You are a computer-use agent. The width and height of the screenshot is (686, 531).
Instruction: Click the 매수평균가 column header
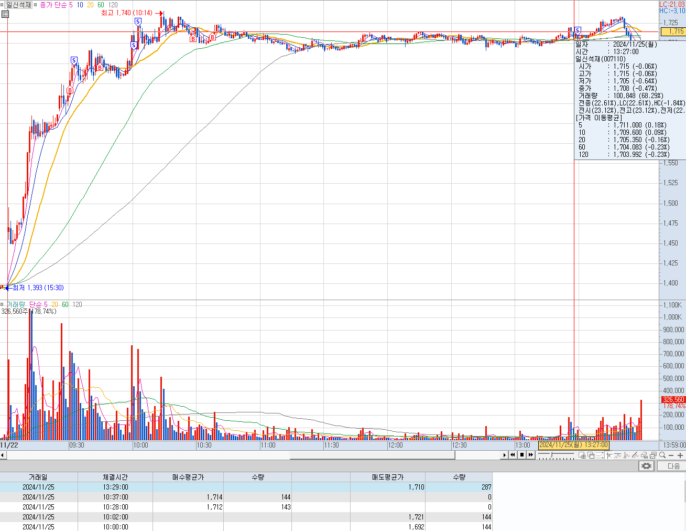pos(188,477)
